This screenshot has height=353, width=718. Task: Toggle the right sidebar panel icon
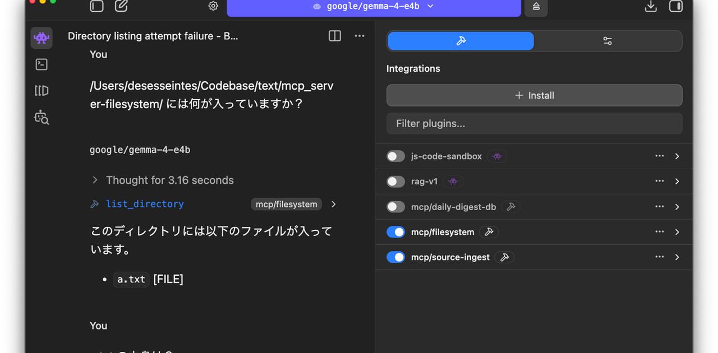pos(676,6)
